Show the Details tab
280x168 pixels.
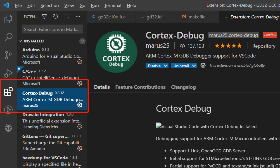102,87
